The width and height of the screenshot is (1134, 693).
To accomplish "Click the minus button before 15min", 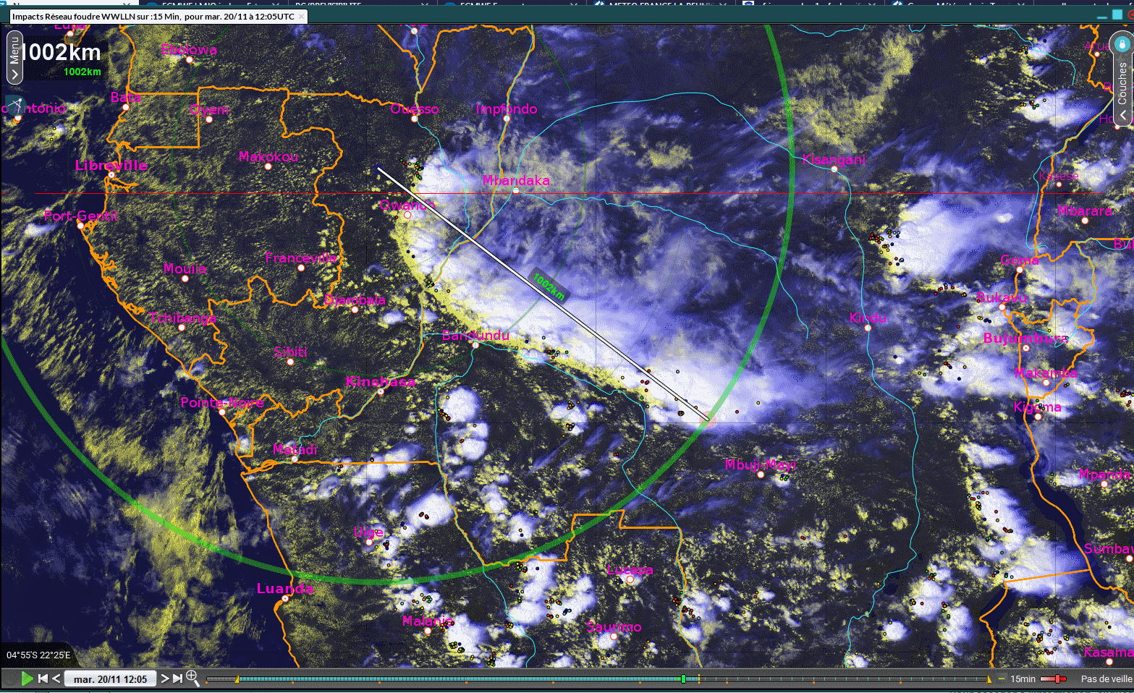I will pyautogui.click(x=1002, y=679).
